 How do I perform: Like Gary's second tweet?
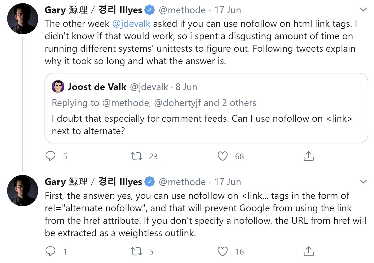click(x=223, y=251)
